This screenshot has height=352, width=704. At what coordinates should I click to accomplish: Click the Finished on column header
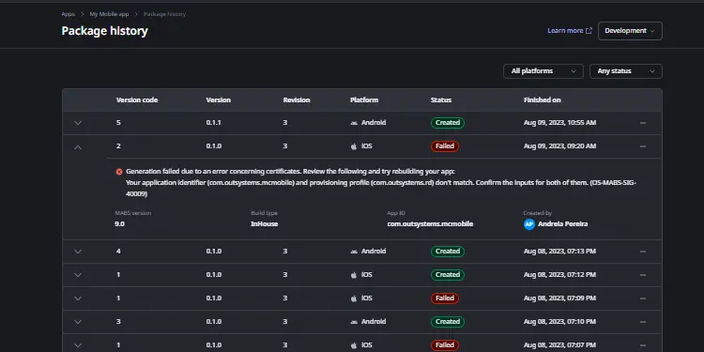tap(542, 99)
